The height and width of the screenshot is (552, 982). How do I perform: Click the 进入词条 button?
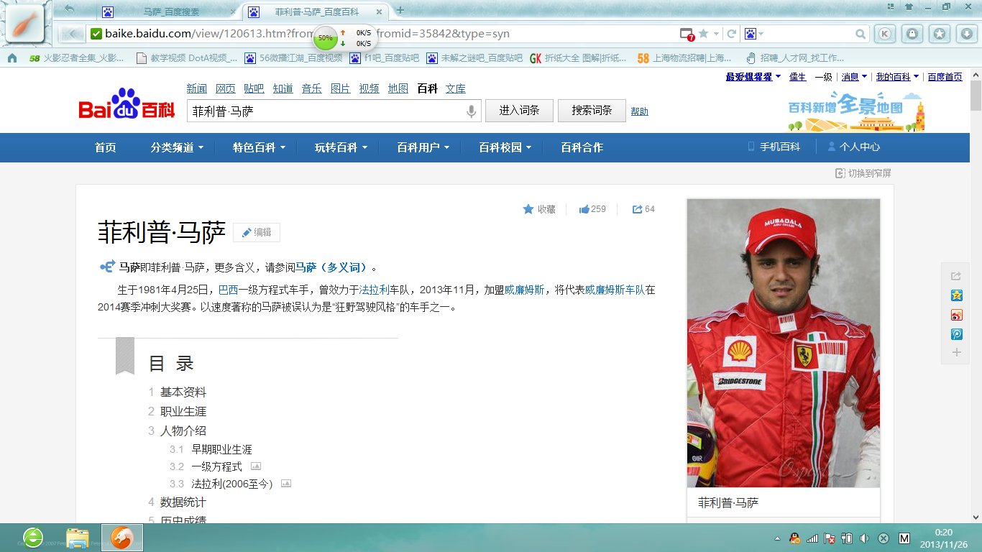pyautogui.click(x=519, y=111)
